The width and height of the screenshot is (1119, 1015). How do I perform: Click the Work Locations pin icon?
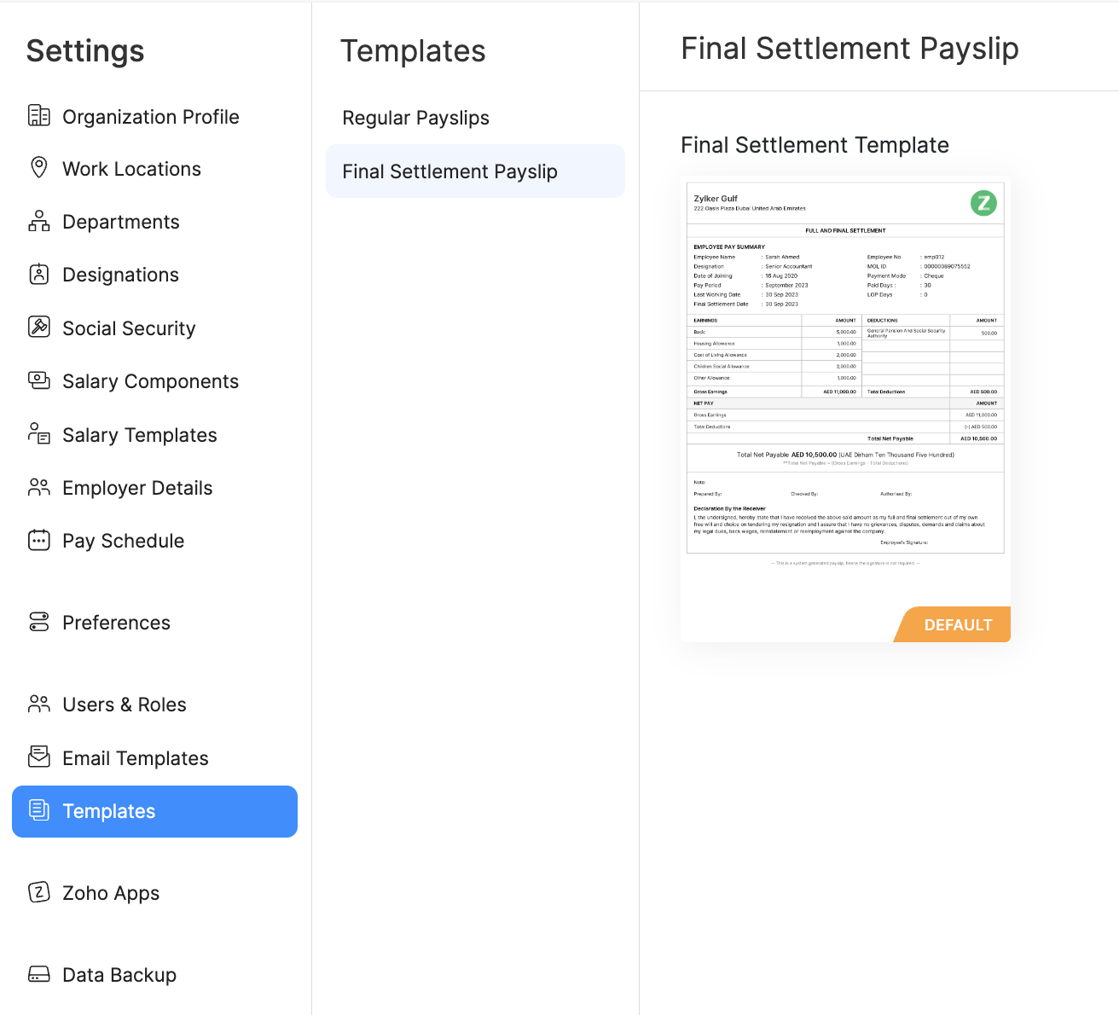coord(39,167)
